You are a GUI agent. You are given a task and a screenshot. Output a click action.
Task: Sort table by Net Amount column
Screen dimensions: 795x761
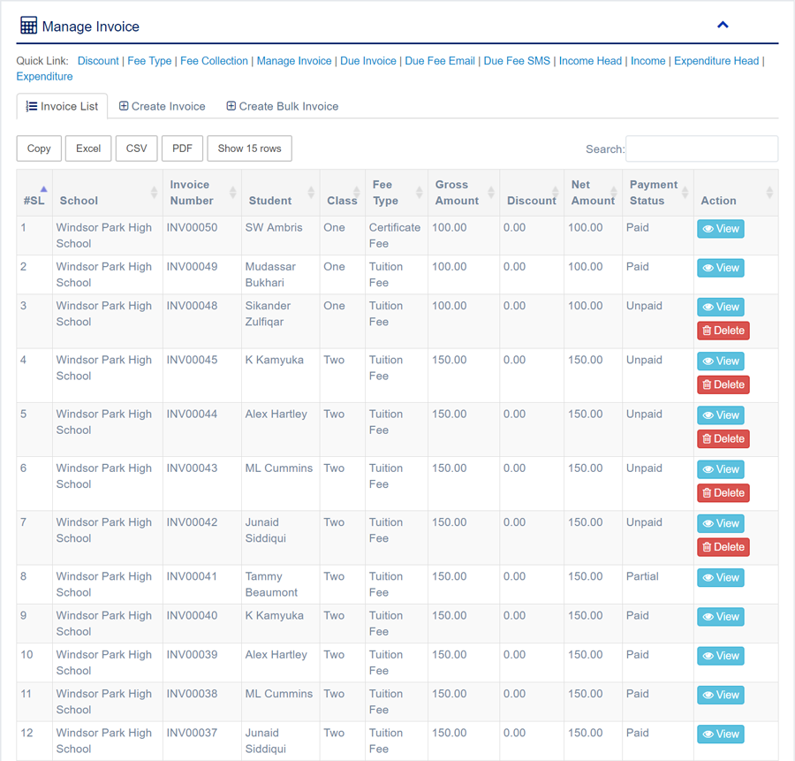594,193
